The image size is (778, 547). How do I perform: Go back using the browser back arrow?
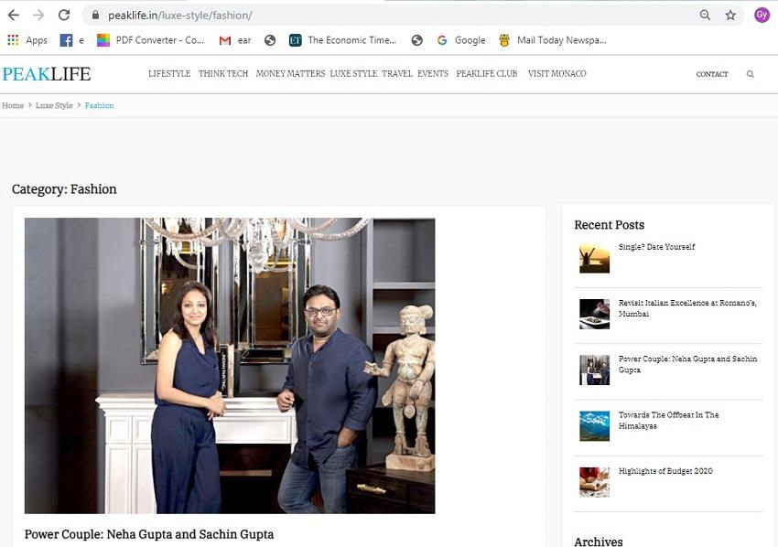[14, 15]
